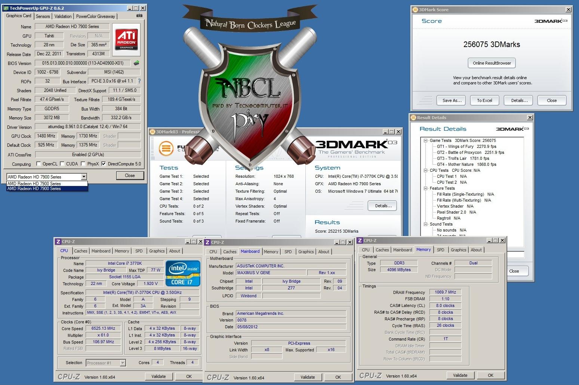The width and height of the screenshot is (579, 385).
Task: Click the bus interface question mark icon
Action: [x=139, y=81]
